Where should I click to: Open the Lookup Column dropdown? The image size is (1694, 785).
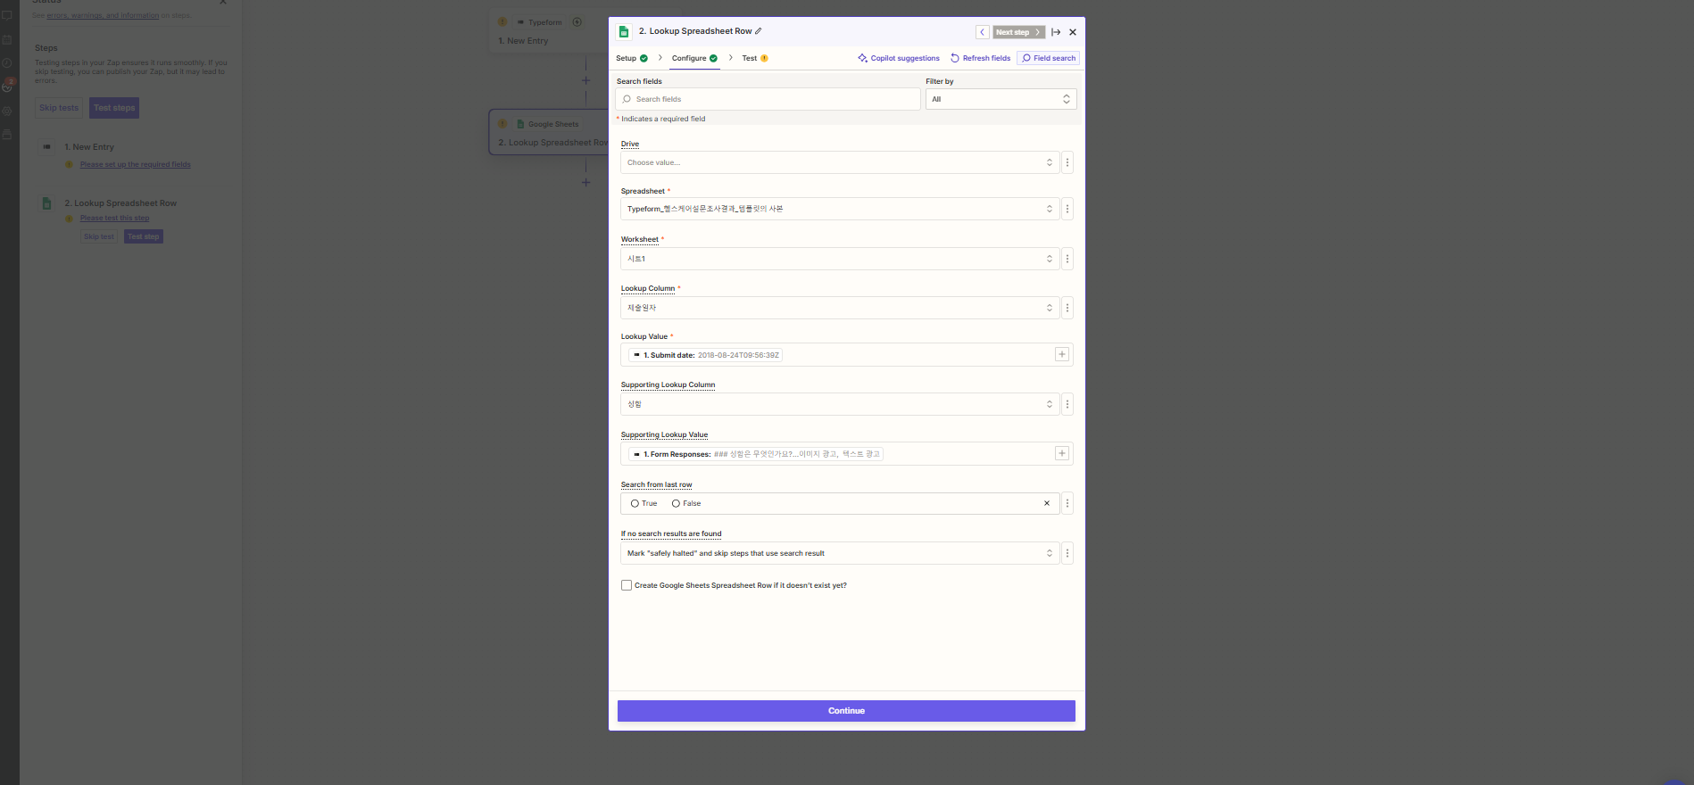click(840, 308)
